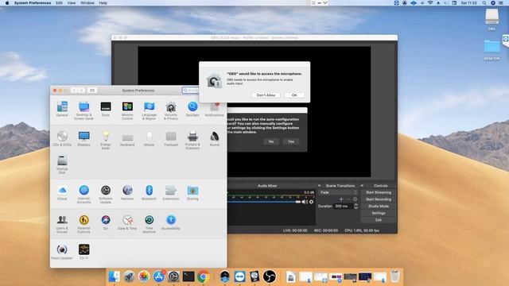Click Don't Allow on microphone dialog

click(266, 95)
